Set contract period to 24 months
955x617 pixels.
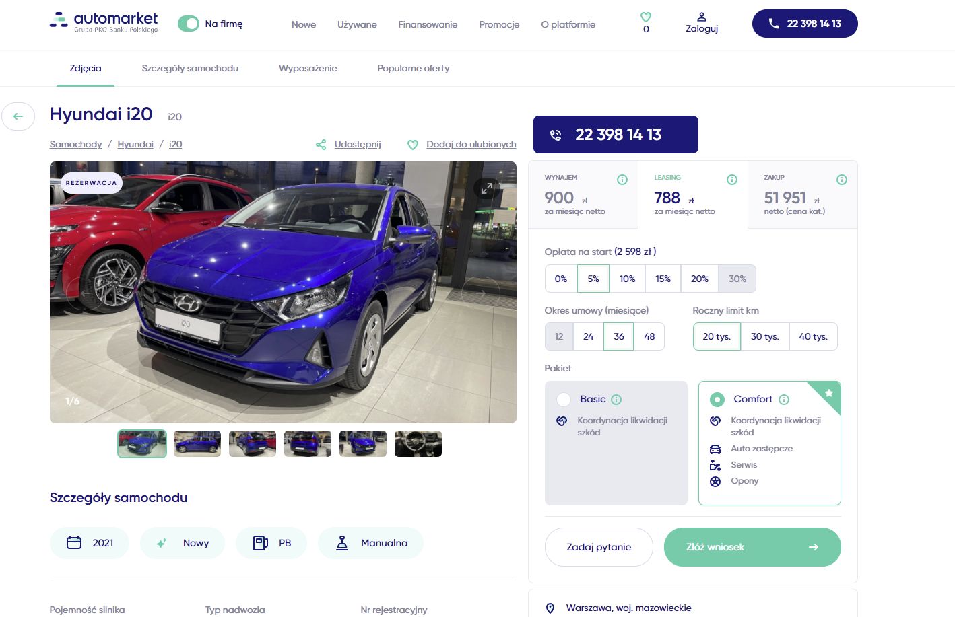[x=589, y=336]
